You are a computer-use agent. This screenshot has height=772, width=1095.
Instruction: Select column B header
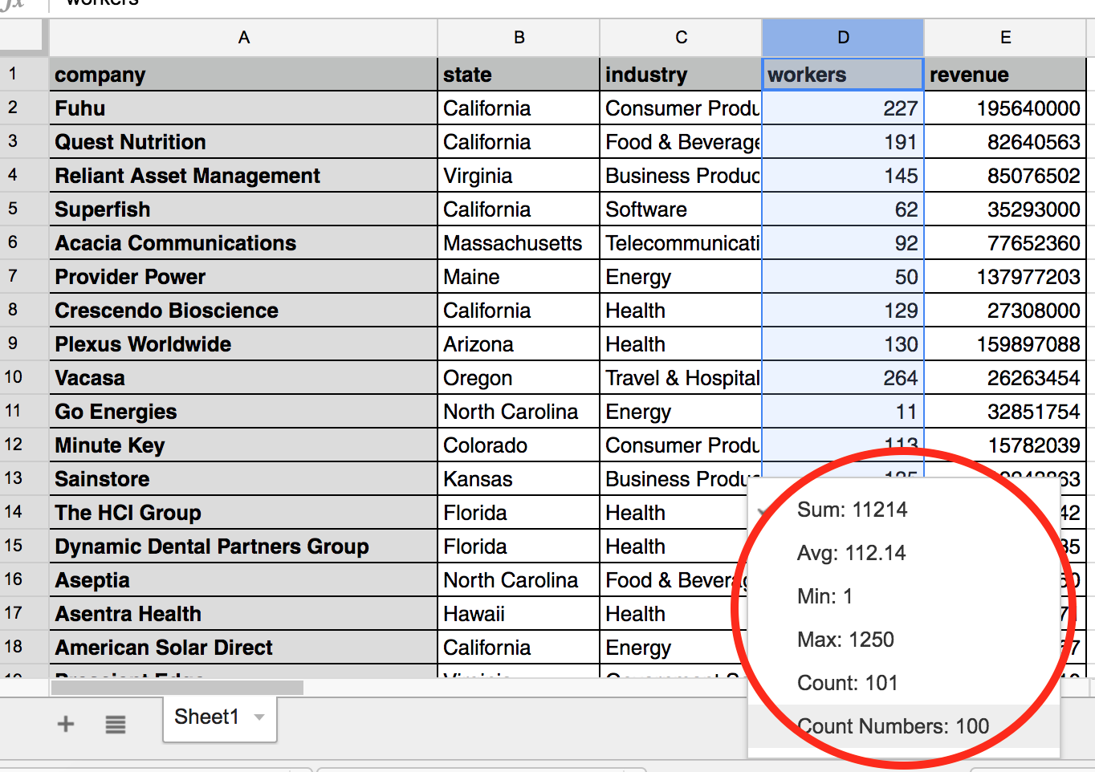click(519, 38)
